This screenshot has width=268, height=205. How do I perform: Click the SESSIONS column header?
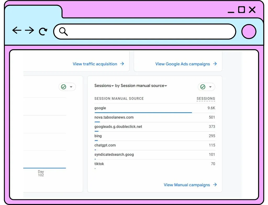[x=206, y=99]
